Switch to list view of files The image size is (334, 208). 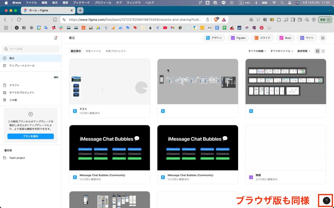323,51
